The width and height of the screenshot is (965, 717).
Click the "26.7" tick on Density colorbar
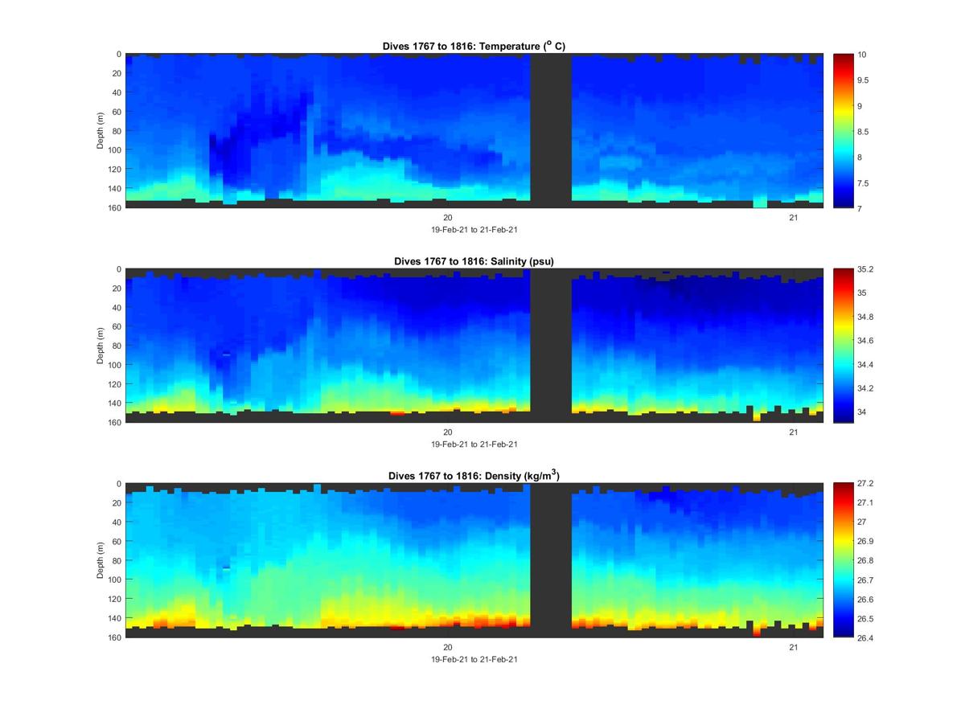click(x=866, y=580)
